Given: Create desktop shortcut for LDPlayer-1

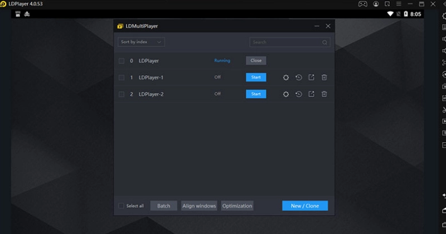Looking at the screenshot, I should 312,77.
